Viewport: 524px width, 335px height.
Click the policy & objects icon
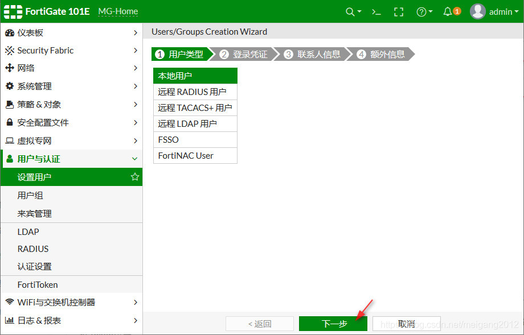[10, 105]
